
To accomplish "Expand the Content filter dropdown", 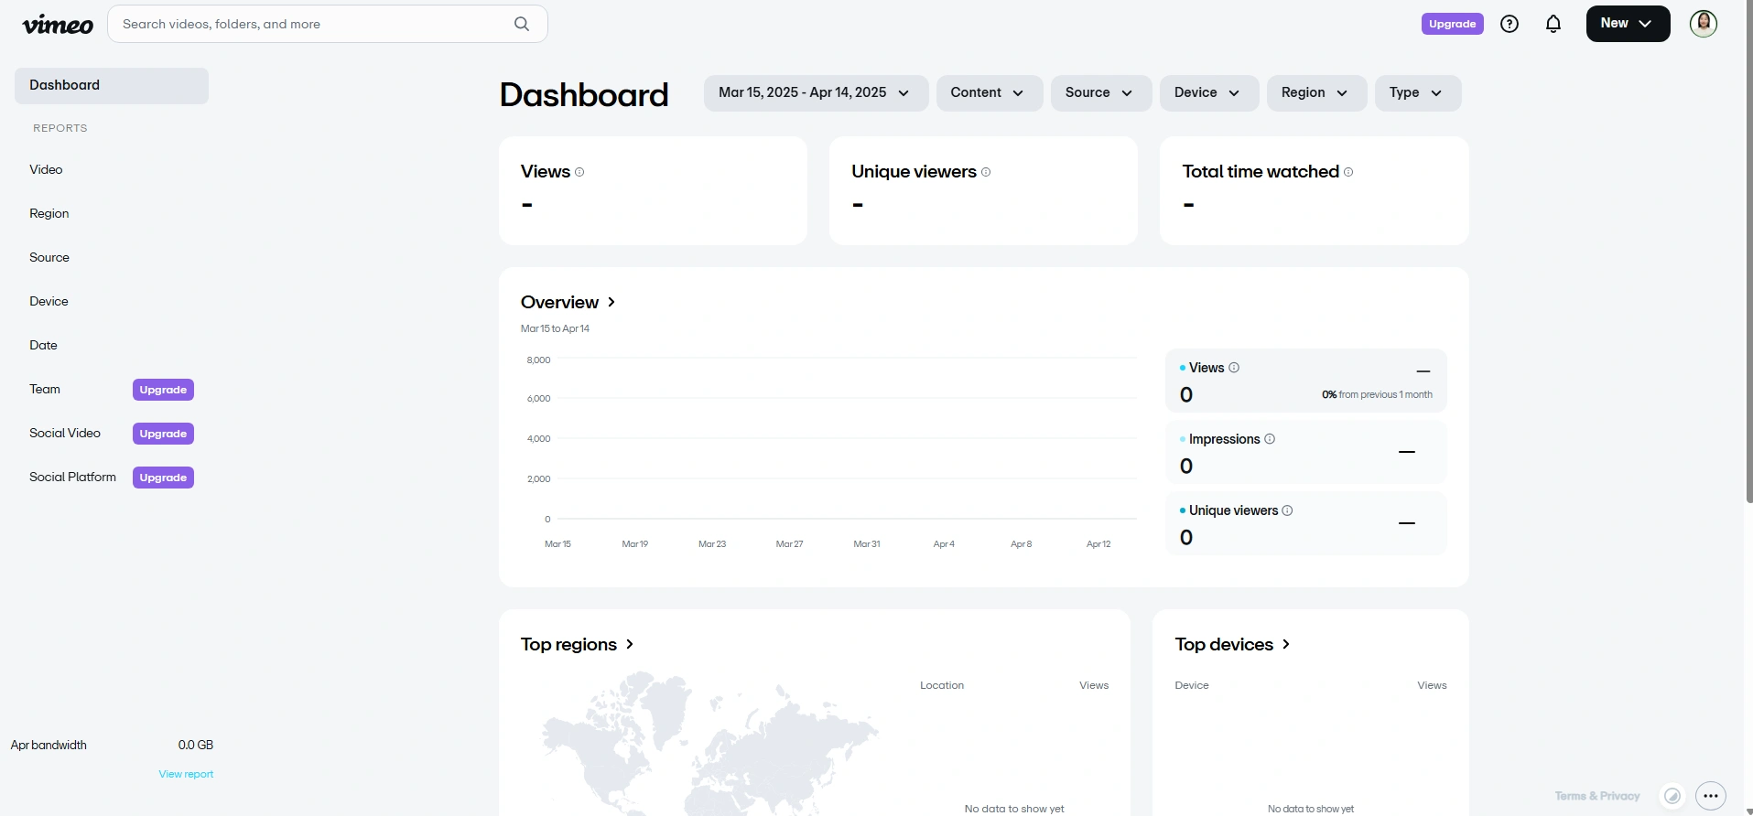I will pos(990,93).
